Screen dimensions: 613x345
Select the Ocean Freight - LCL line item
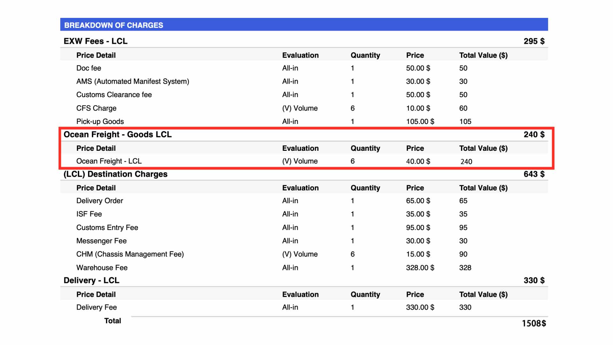tap(109, 161)
